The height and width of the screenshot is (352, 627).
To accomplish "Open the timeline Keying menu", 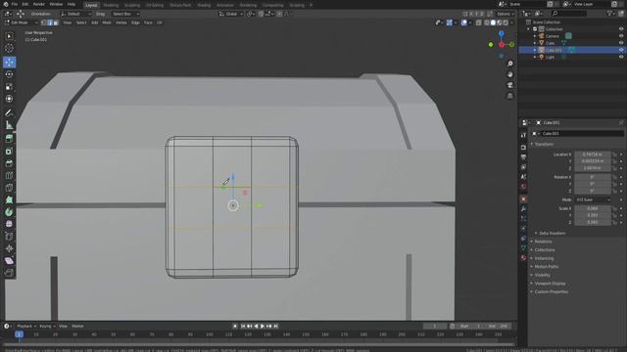I will tap(47, 326).
